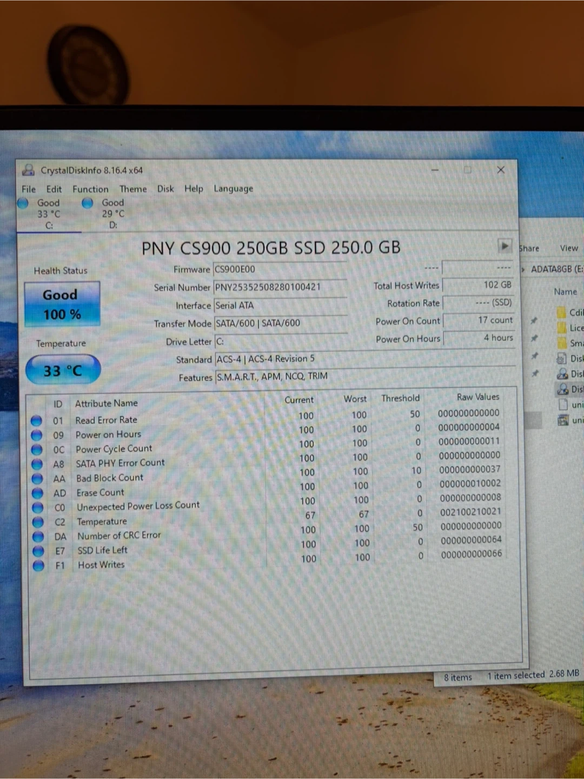Open the File menu
Screen dimensions: 584x779
[x=29, y=189]
